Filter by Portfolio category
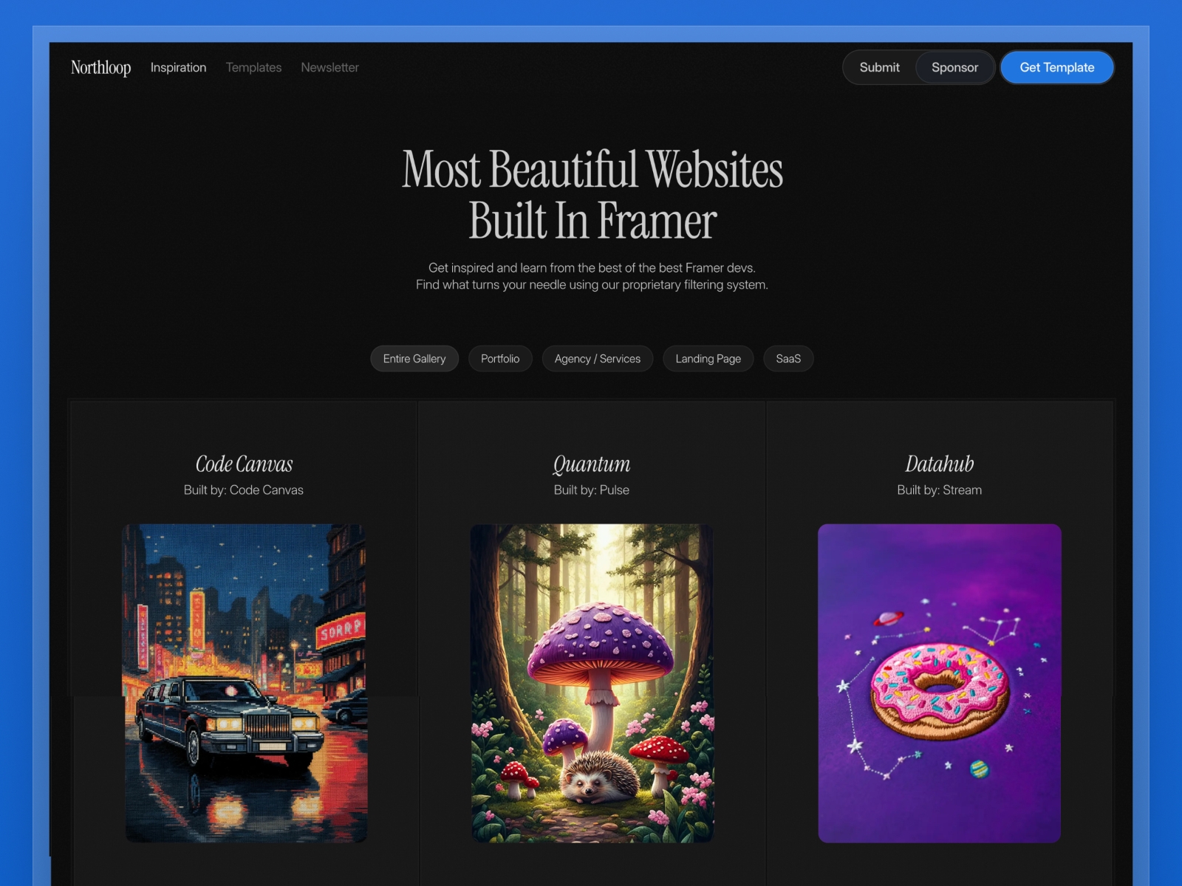Screen dimensions: 1182x886 tap(500, 359)
